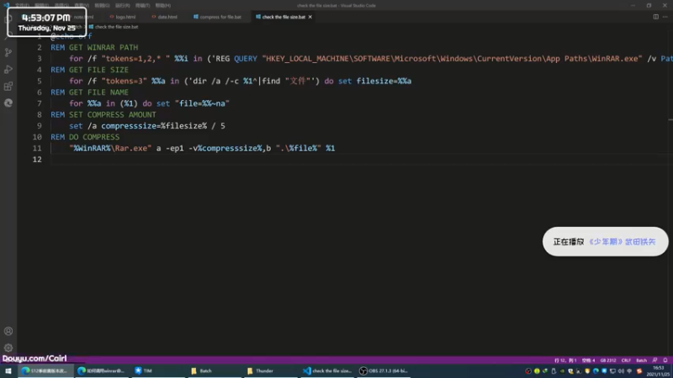Click line and column indicator 行 12, 列 1
This screenshot has width=673, height=378.
pos(565,360)
